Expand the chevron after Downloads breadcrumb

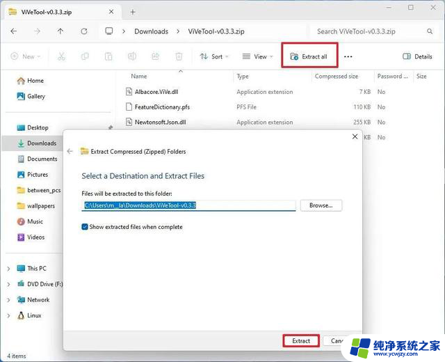pos(178,31)
